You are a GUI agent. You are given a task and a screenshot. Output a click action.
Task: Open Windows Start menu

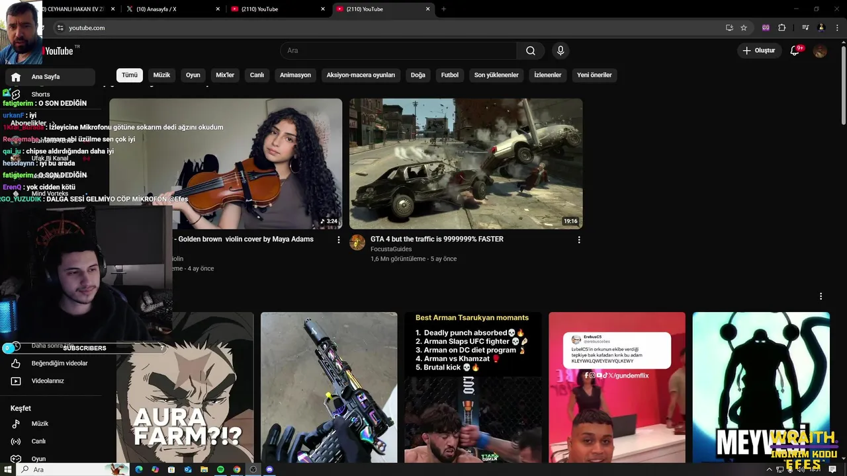coord(9,469)
